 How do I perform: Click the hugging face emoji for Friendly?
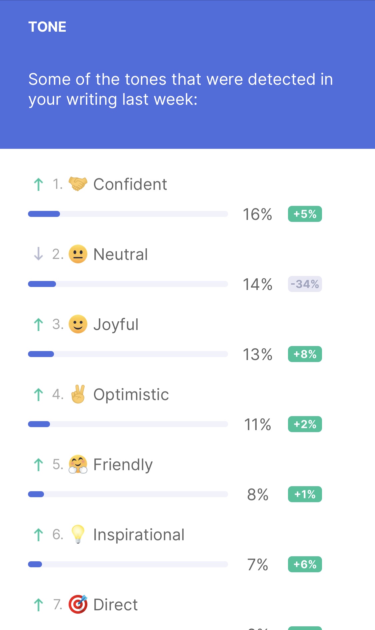pyautogui.click(x=78, y=464)
